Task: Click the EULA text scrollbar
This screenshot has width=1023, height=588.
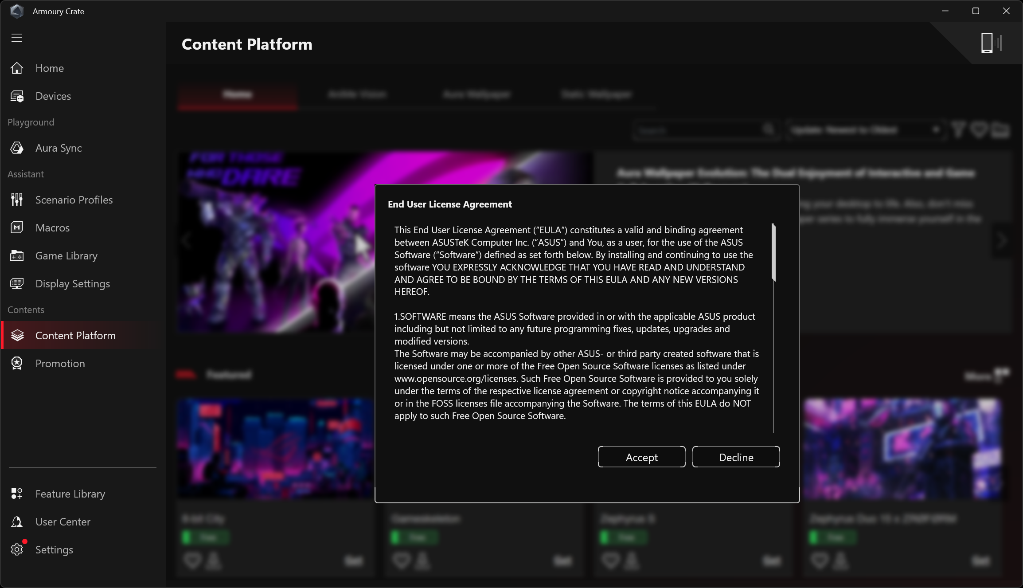Action: (x=773, y=252)
